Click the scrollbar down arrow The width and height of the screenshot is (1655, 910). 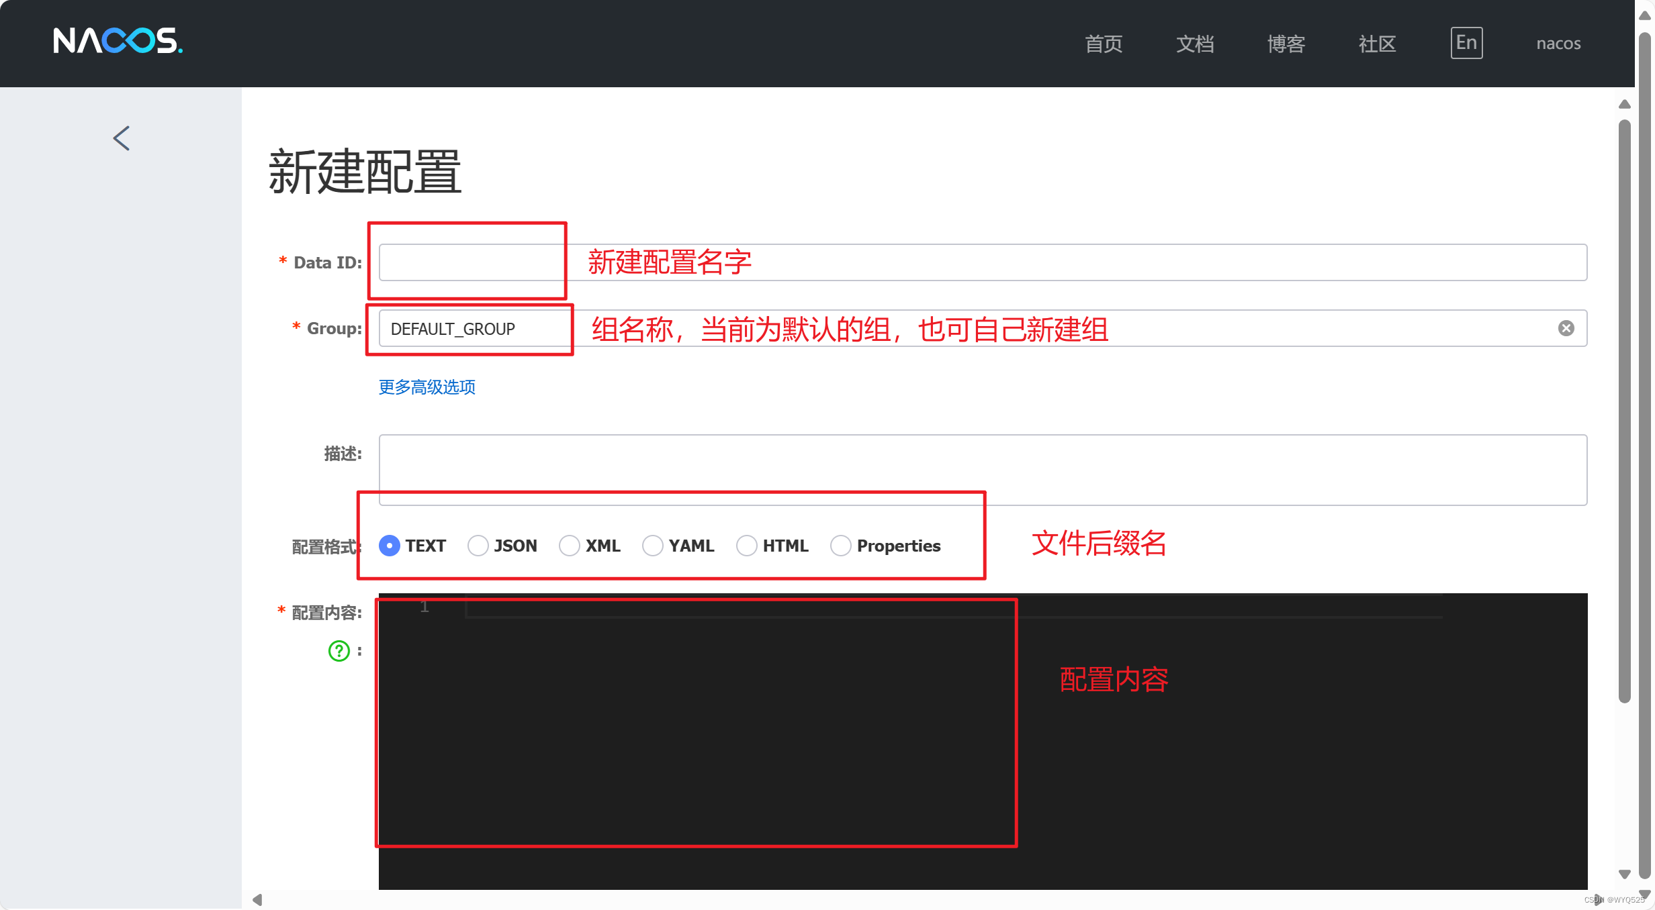tap(1625, 873)
